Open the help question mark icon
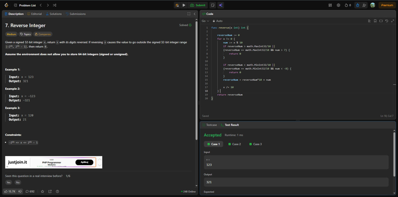Image resolution: width=398 pixels, height=197 pixels. [x=58, y=191]
